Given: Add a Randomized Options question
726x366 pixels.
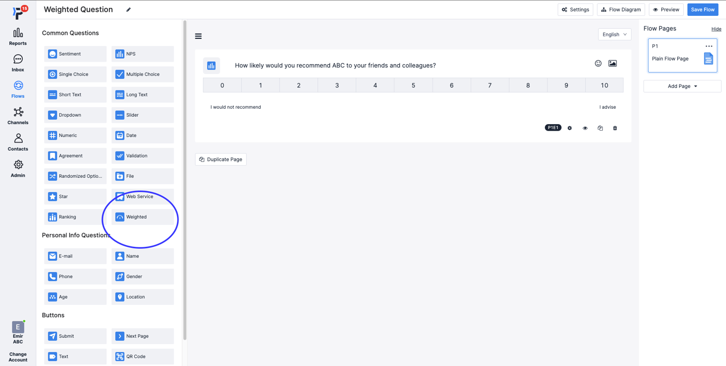Looking at the screenshot, I should tap(75, 176).
